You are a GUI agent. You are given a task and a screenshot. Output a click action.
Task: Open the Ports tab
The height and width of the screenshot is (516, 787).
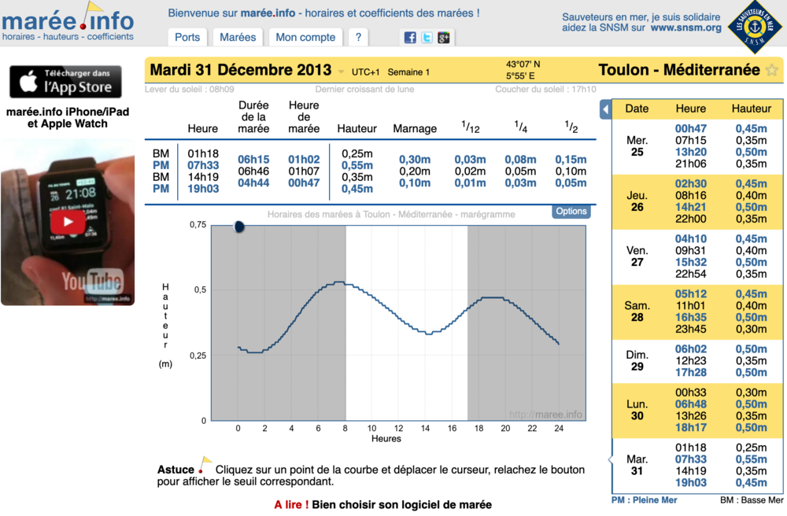(x=187, y=37)
